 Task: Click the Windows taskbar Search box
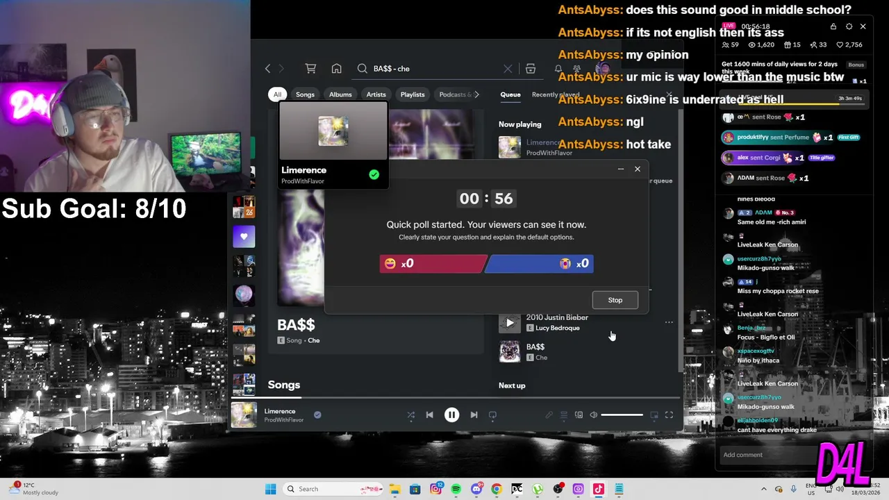click(x=334, y=489)
